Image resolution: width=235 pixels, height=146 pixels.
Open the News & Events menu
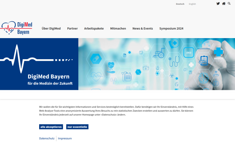pyautogui.click(x=143, y=28)
